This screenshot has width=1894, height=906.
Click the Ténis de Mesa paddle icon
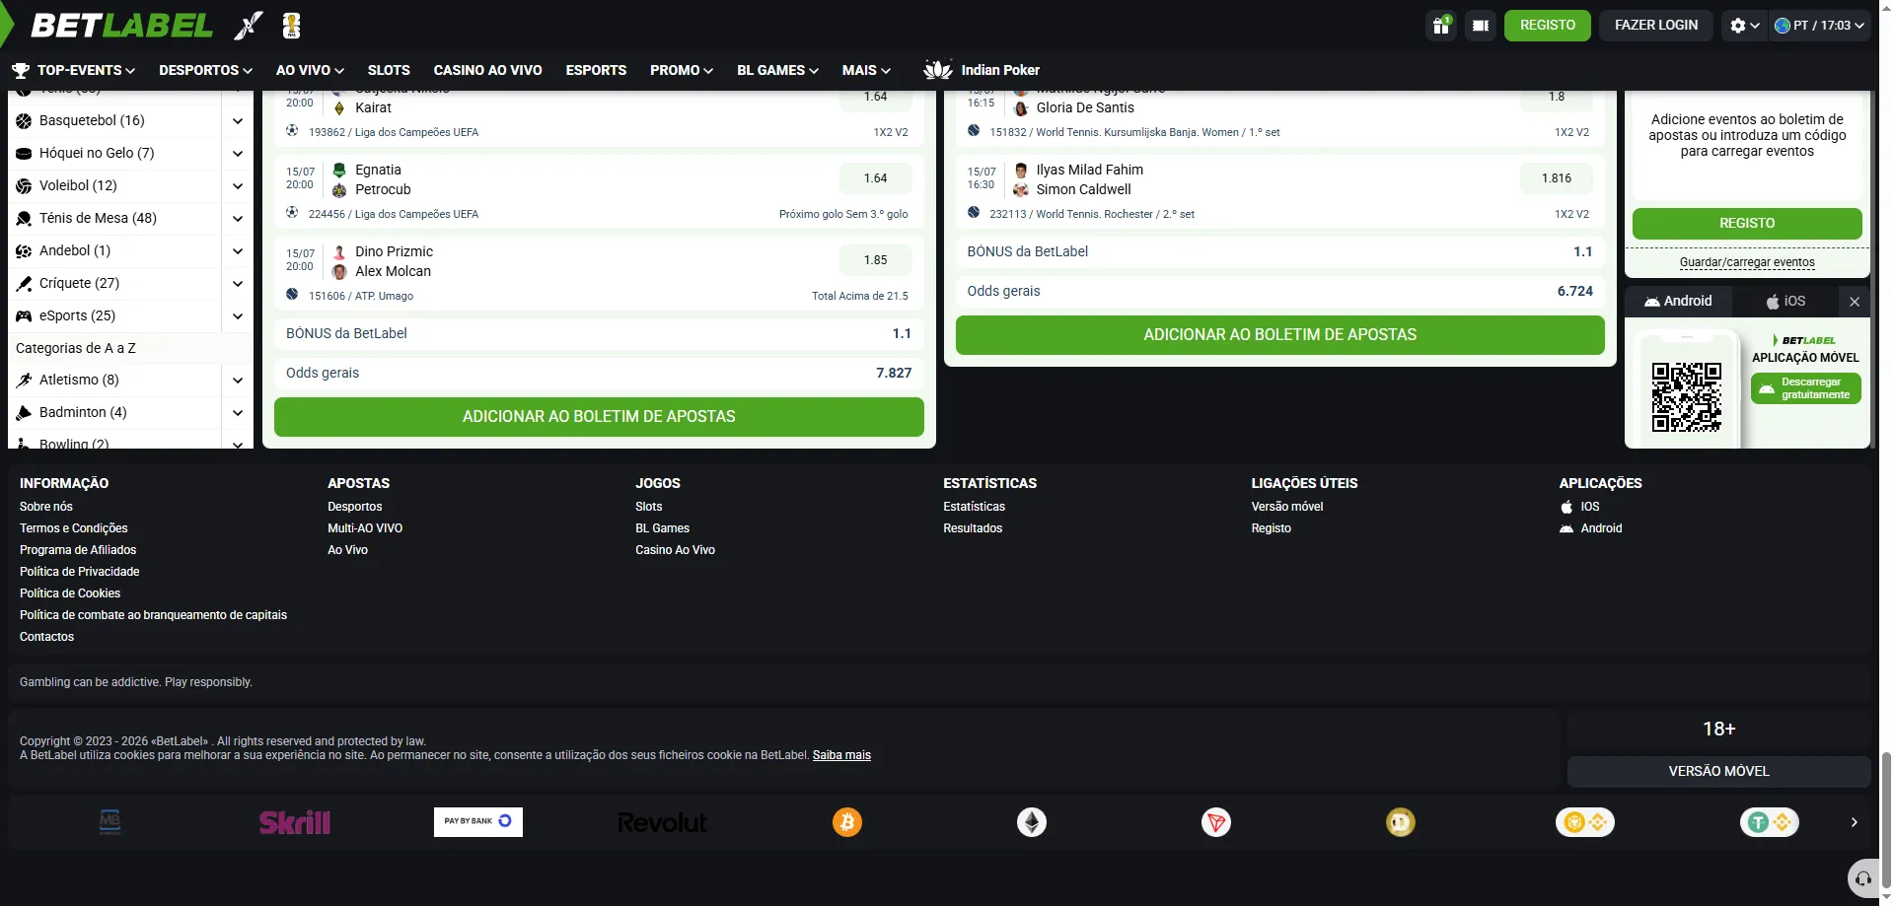24,219
